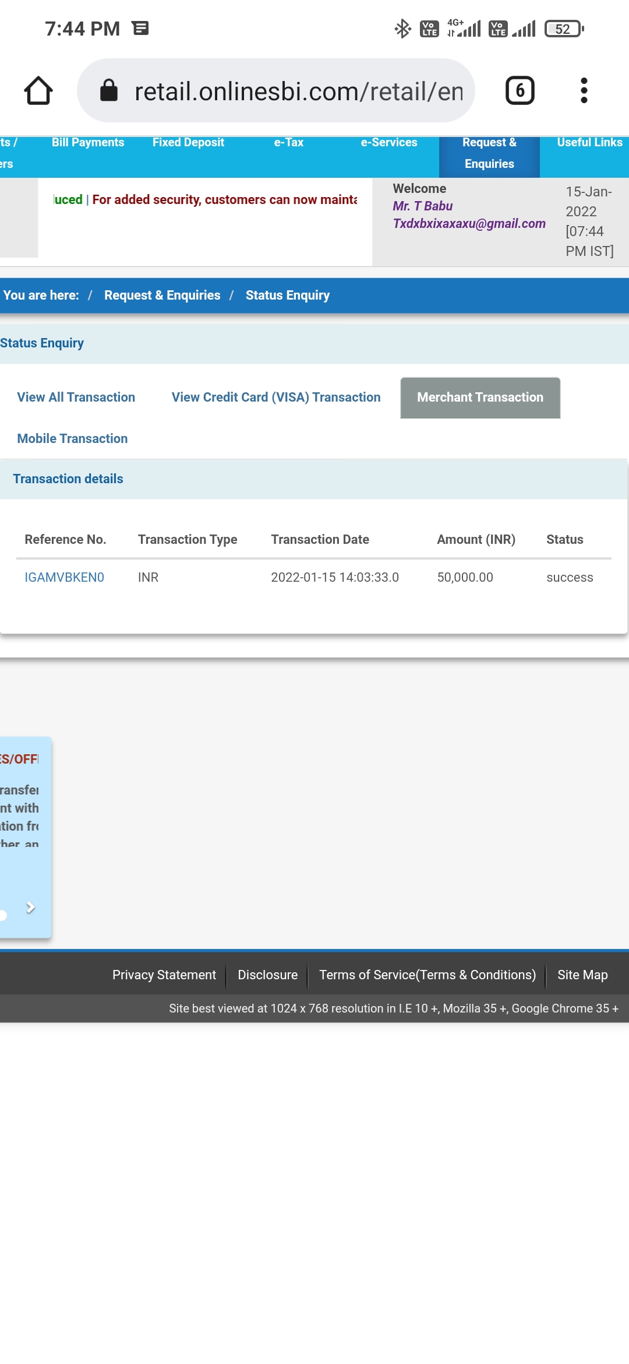
Task: Tap the padlock site security icon
Action: pos(109,91)
